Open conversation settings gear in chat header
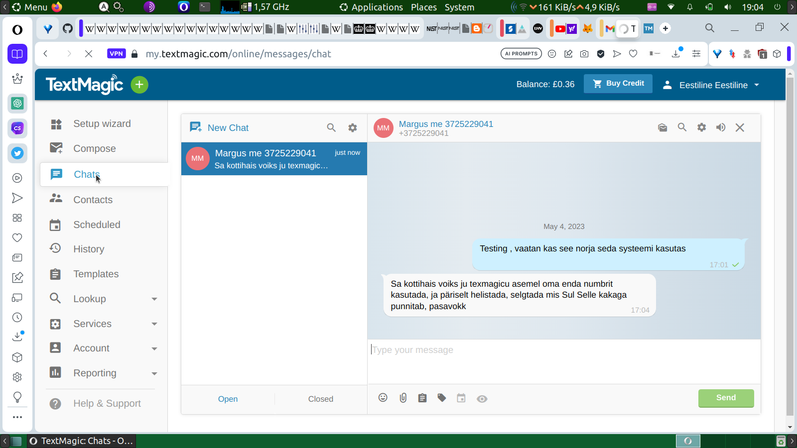Viewport: 797px width, 448px height. click(701, 127)
